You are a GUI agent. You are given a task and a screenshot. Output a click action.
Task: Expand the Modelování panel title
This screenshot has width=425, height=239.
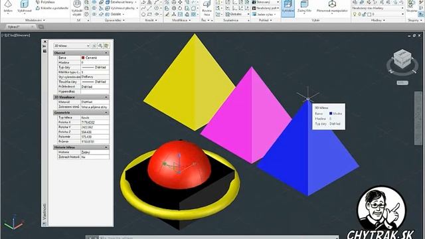[x=35, y=21]
